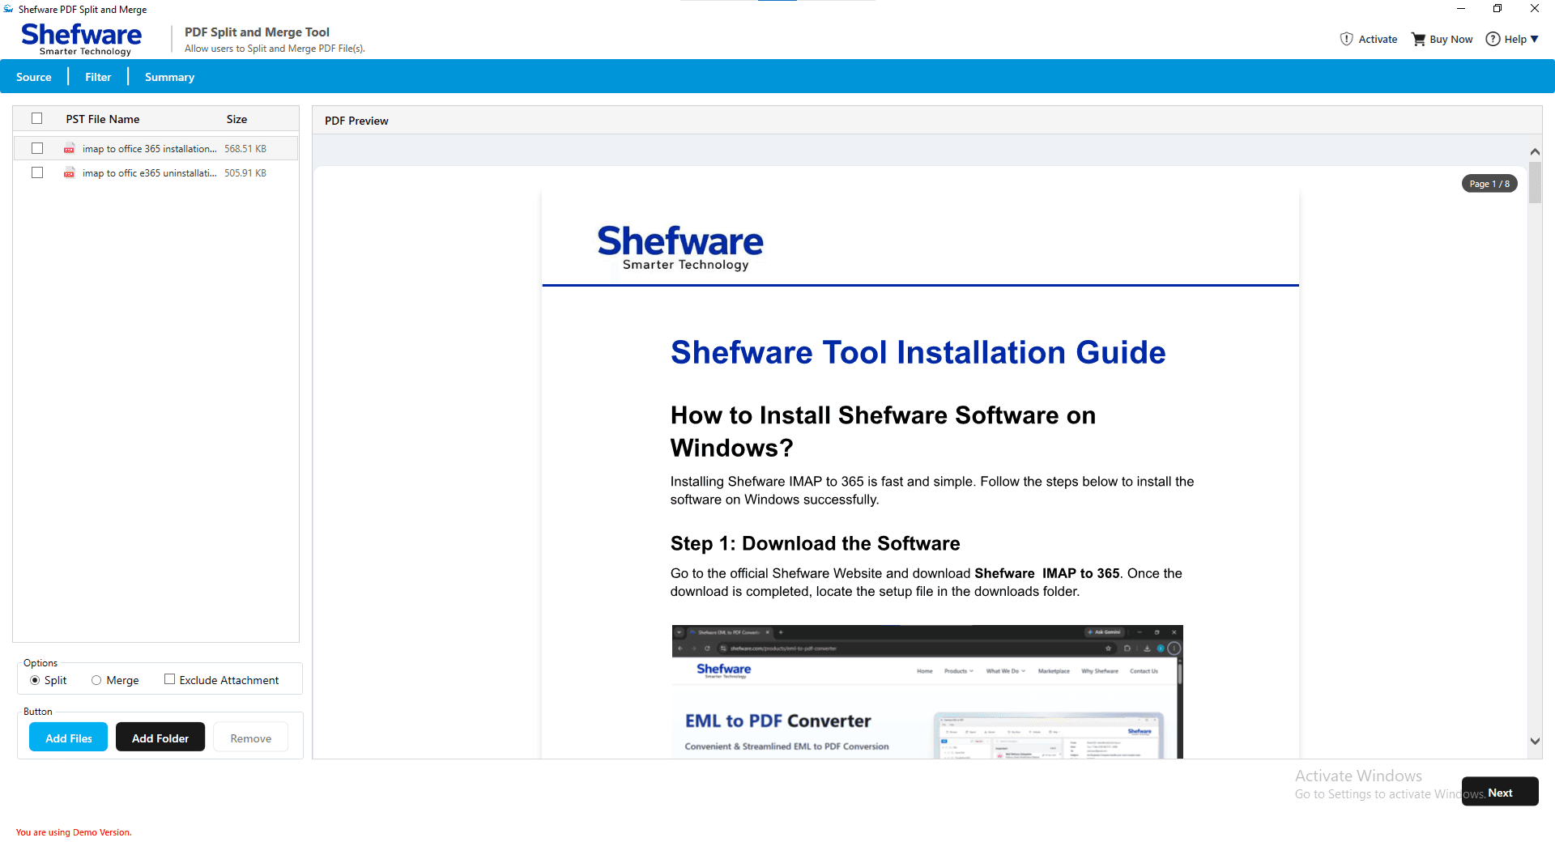Click the embedded screenshot in PDF preview
The height and width of the screenshot is (842, 1555).
[927, 691]
